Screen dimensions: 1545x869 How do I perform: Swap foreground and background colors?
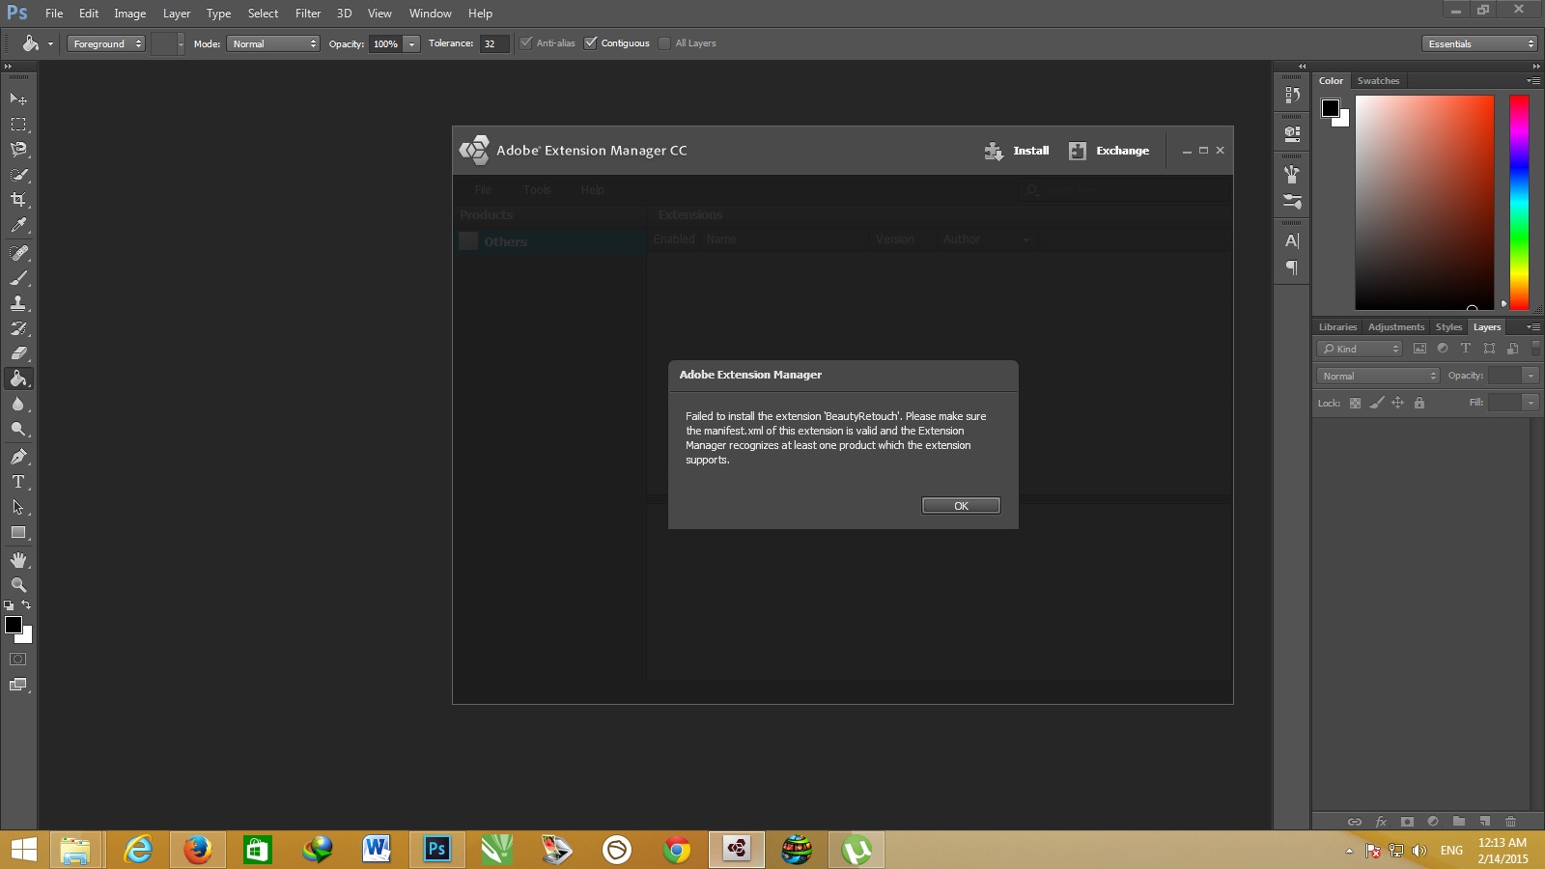click(x=26, y=605)
